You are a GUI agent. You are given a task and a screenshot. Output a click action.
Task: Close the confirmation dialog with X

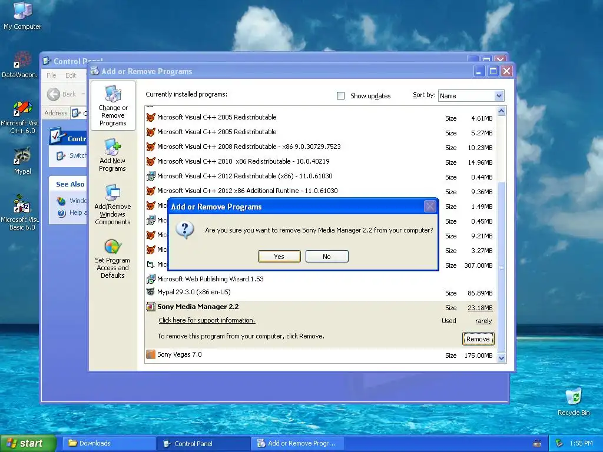[x=430, y=207]
